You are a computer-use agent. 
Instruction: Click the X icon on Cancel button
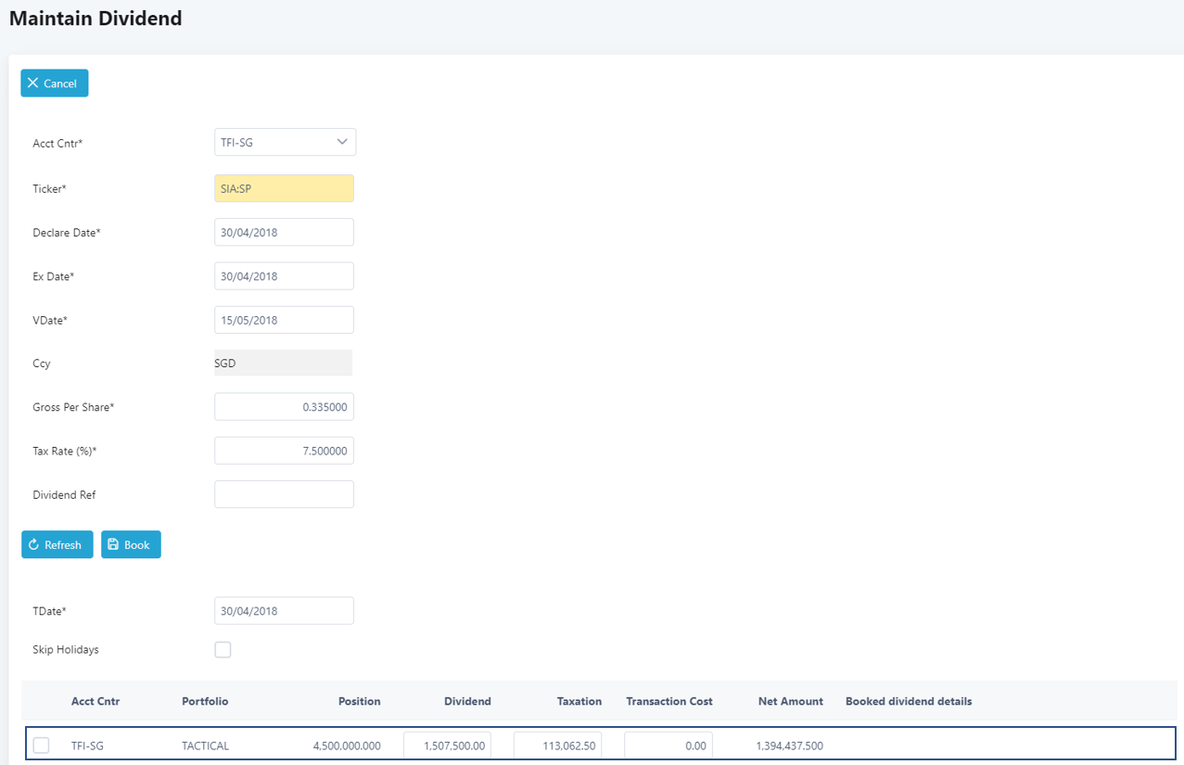[x=33, y=83]
